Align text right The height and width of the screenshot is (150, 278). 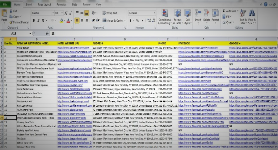pos(86,21)
